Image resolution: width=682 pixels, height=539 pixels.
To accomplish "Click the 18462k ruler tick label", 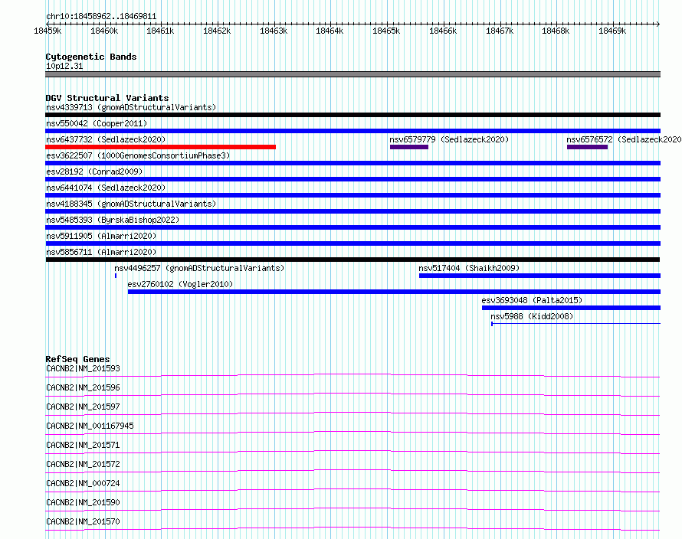I will [217, 31].
